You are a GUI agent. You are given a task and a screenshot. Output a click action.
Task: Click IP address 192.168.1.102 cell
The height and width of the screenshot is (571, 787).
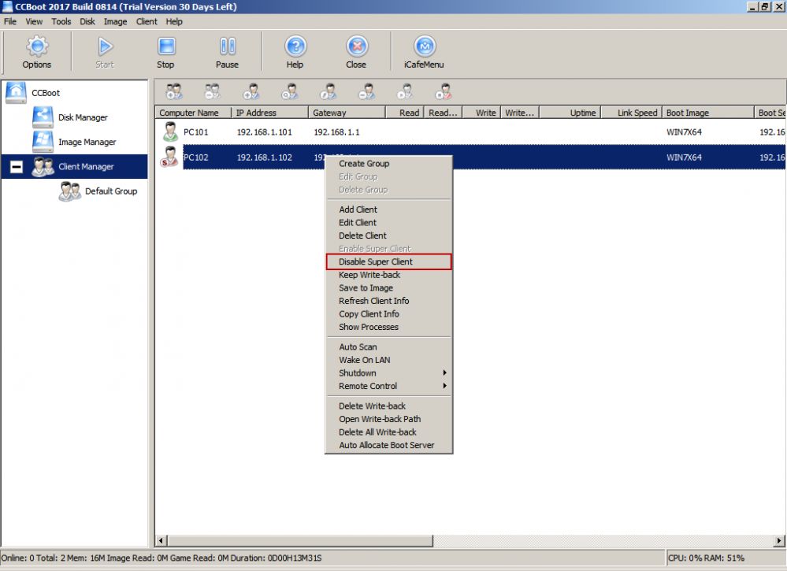(x=265, y=158)
